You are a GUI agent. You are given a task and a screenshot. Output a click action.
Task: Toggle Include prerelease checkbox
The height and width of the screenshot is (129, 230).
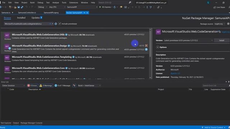click(60, 24)
